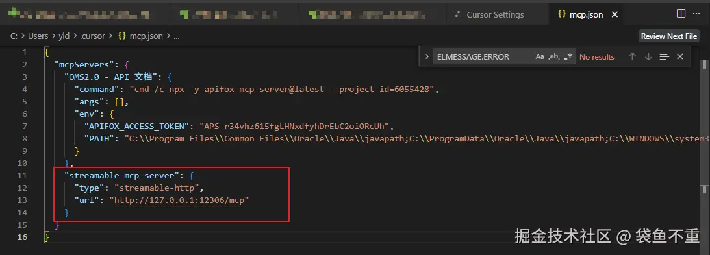Click the "url" key on line 13
This screenshot has width=710, height=255.
point(87,200)
